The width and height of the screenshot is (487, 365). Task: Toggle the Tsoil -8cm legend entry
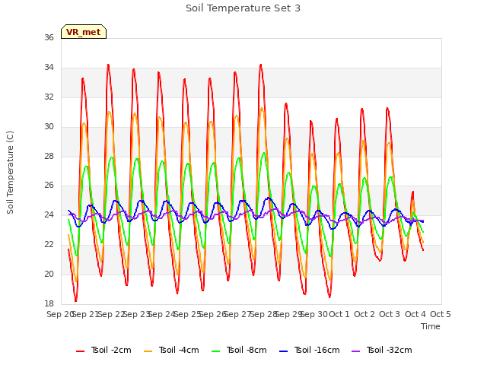click(239, 350)
